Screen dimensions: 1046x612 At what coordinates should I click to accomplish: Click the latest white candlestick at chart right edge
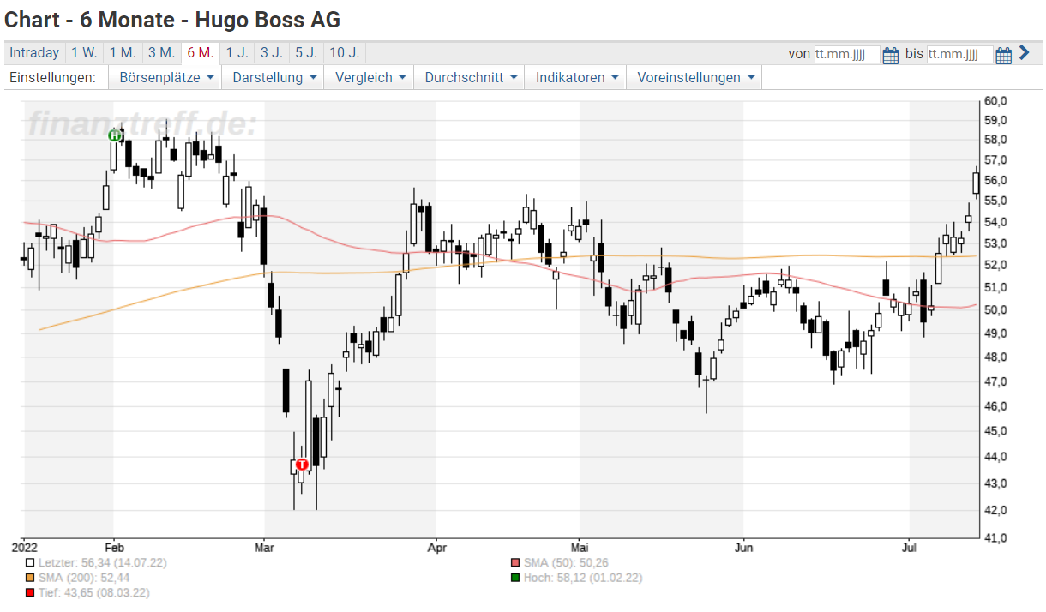coord(976,182)
